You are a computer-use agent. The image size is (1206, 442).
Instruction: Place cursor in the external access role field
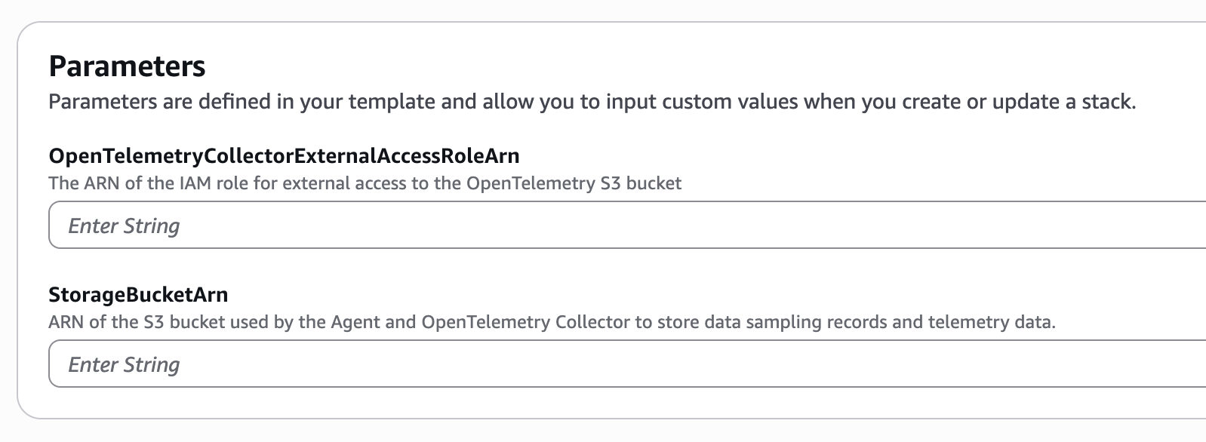tap(626, 226)
